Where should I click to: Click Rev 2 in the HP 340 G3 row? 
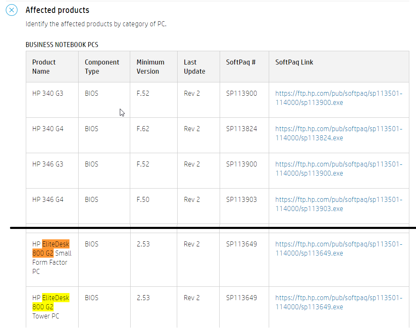pyautogui.click(x=192, y=93)
